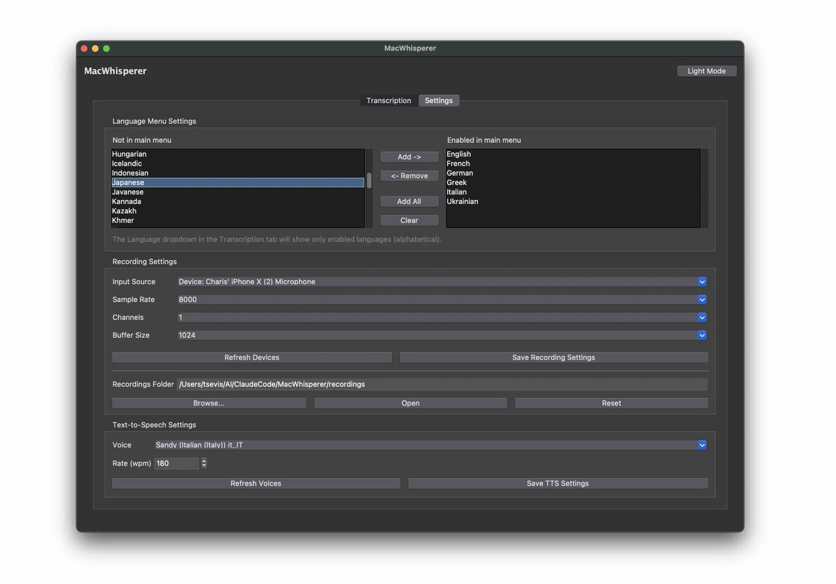Clear the enabled languages list
Screen dimensions: 836x584
[410, 220]
